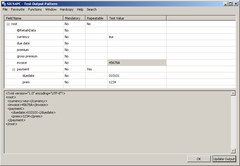Open the Search menu
Screen dimensions: 240x166
click(x=91, y=9)
